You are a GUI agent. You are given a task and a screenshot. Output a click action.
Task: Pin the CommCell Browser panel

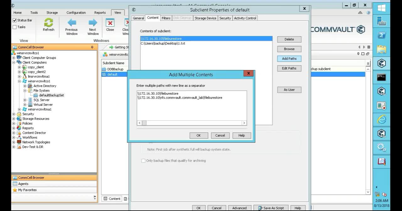tap(92, 47)
